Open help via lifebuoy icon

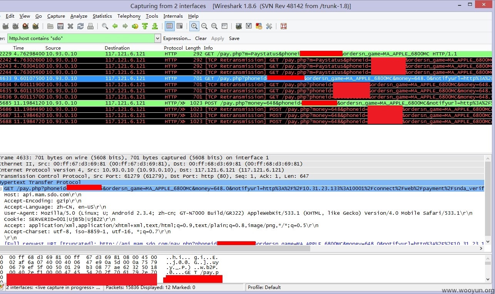[284, 26]
